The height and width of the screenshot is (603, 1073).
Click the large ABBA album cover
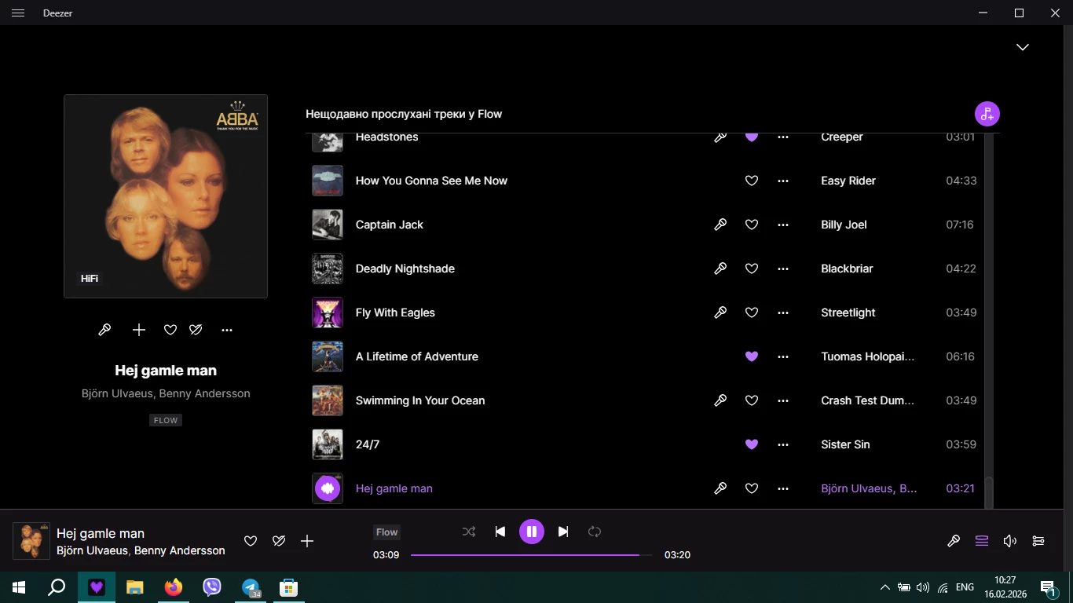pos(166,196)
